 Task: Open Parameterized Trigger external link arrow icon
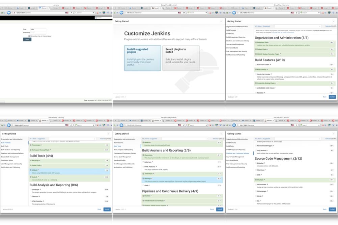tap(273, 146)
